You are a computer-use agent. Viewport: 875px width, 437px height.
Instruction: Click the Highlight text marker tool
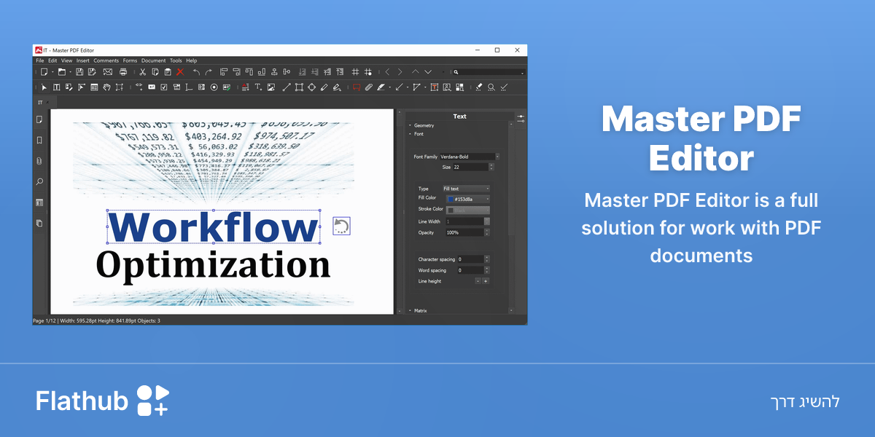tap(381, 87)
